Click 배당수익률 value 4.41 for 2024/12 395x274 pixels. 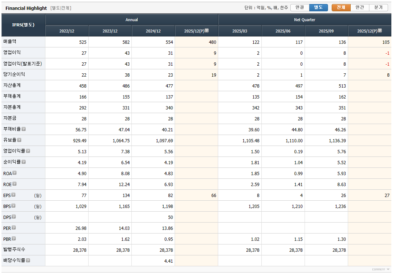pyautogui.click(x=168, y=261)
